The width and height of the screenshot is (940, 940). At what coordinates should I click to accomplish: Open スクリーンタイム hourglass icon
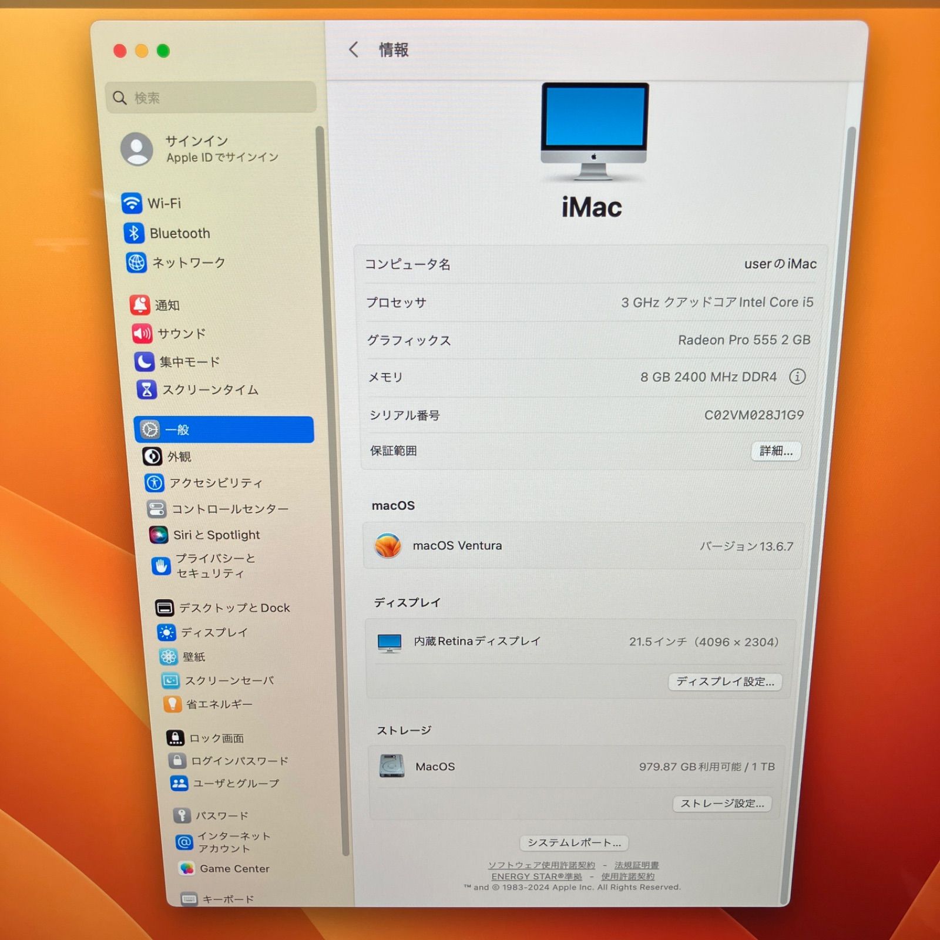click(x=146, y=389)
